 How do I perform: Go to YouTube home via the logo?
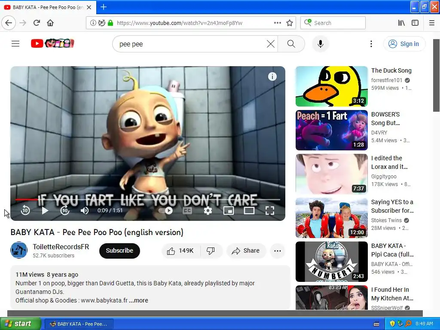click(52, 43)
